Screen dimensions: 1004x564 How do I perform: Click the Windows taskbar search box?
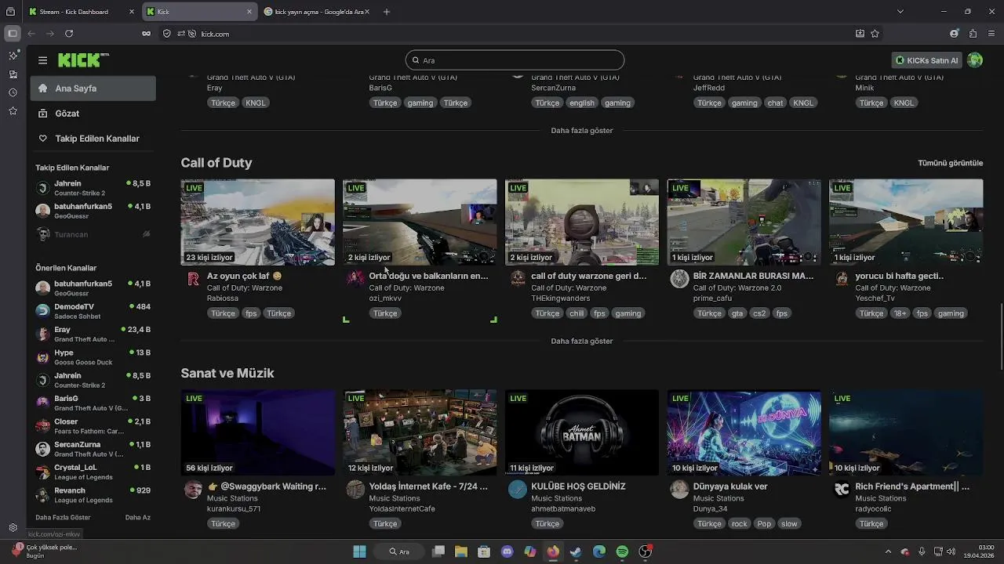click(400, 551)
